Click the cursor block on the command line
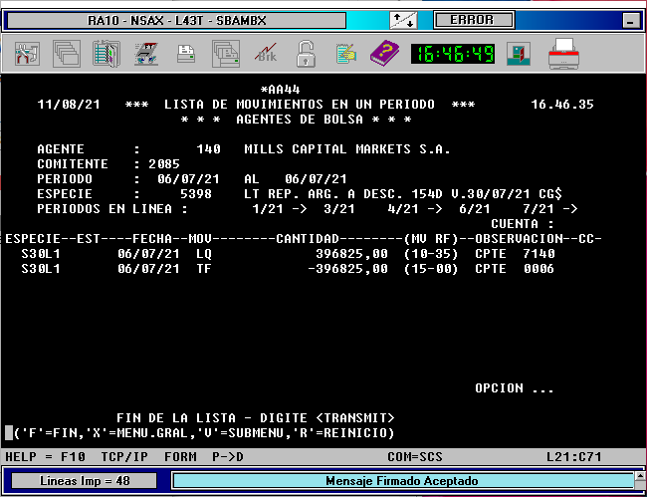The width and height of the screenshot is (647, 497). click(x=9, y=433)
